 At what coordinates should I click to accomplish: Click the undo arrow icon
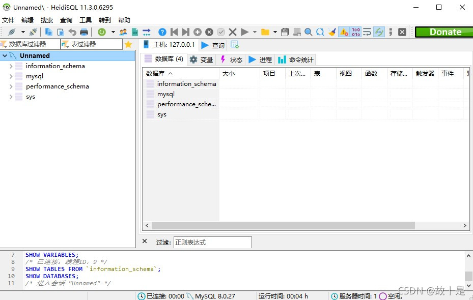[72, 32]
